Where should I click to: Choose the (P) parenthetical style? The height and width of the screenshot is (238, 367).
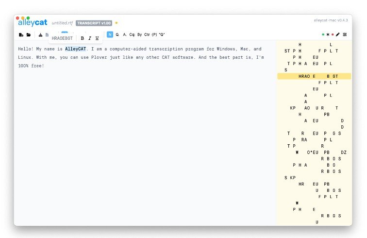coord(154,34)
